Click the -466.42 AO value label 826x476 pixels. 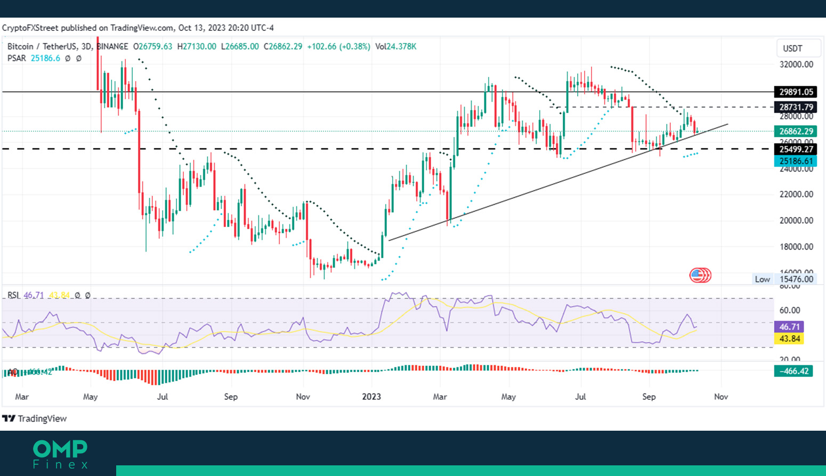pyautogui.click(x=793, y=371)
